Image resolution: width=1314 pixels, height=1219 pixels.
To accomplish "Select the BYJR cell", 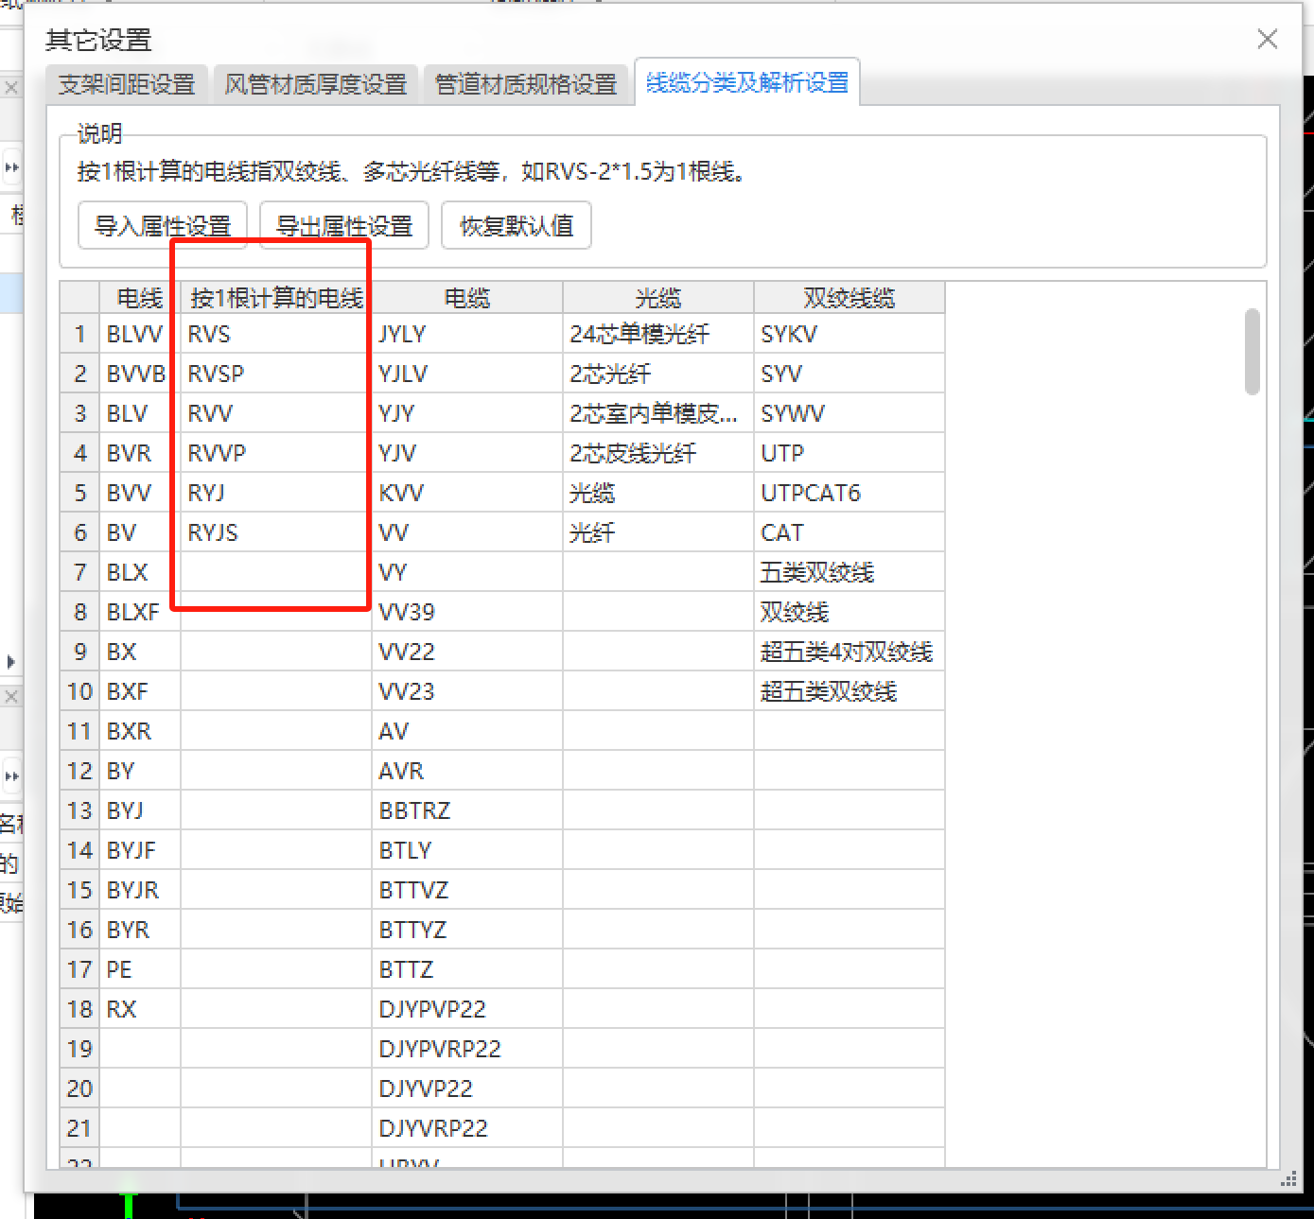I will click(140, 890).
